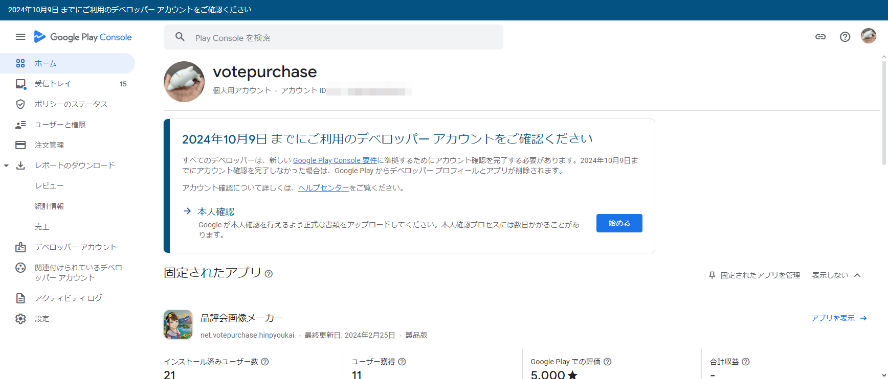The width and height of the screenshot is (888, 379).
Task: Click the レポートのダウンロード download icon
Action: click(x=20, y=165)
